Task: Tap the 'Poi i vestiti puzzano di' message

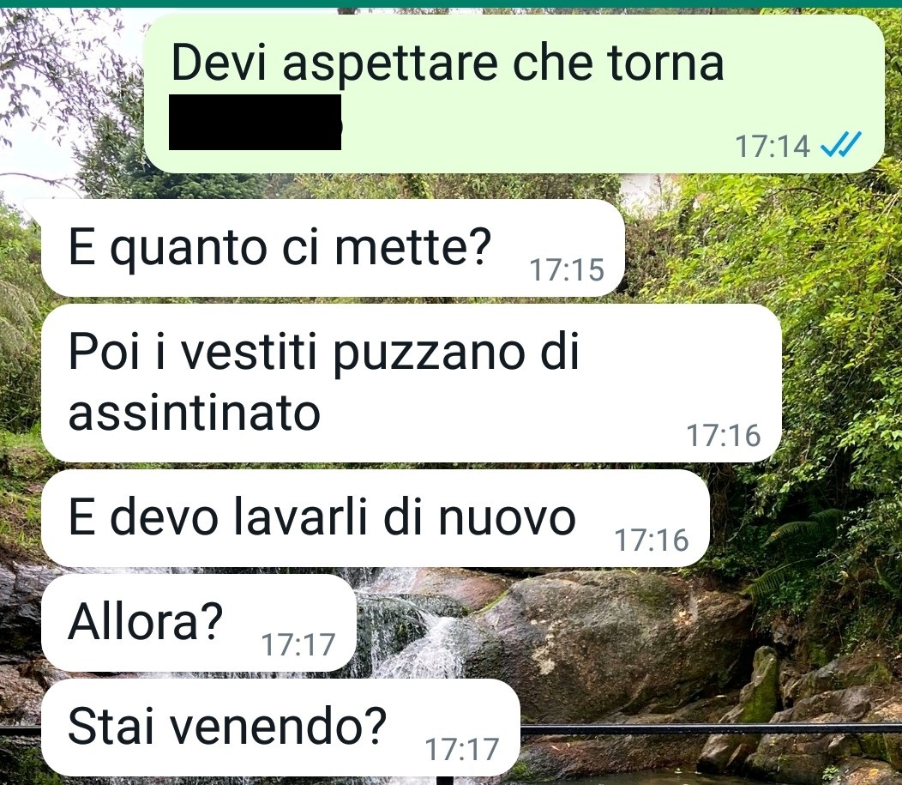Action: (x=323, y=351)
